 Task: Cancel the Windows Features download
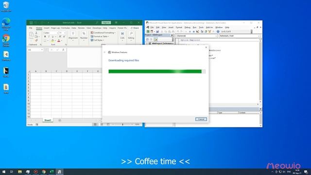pyautogui.click(x=201, y=119)
